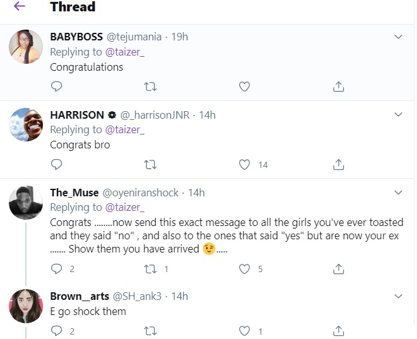Viewport: 417px width, 339px height.
Task: Share The_Muse's tweet
Action: tap(338, 269)
